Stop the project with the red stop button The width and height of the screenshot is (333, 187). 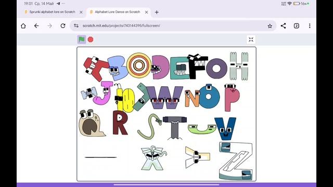click(91, 39)
